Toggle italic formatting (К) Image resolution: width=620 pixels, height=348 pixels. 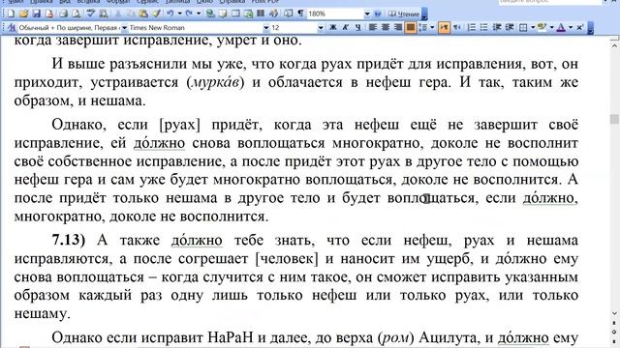click(346, 28)
